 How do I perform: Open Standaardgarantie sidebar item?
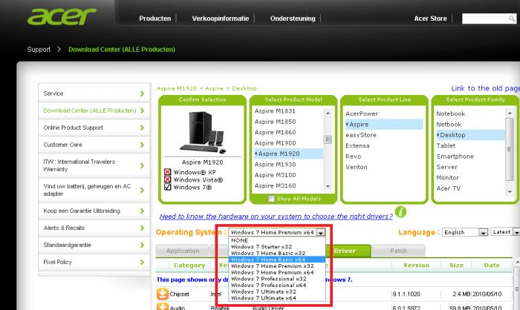(x=94, y=245)
